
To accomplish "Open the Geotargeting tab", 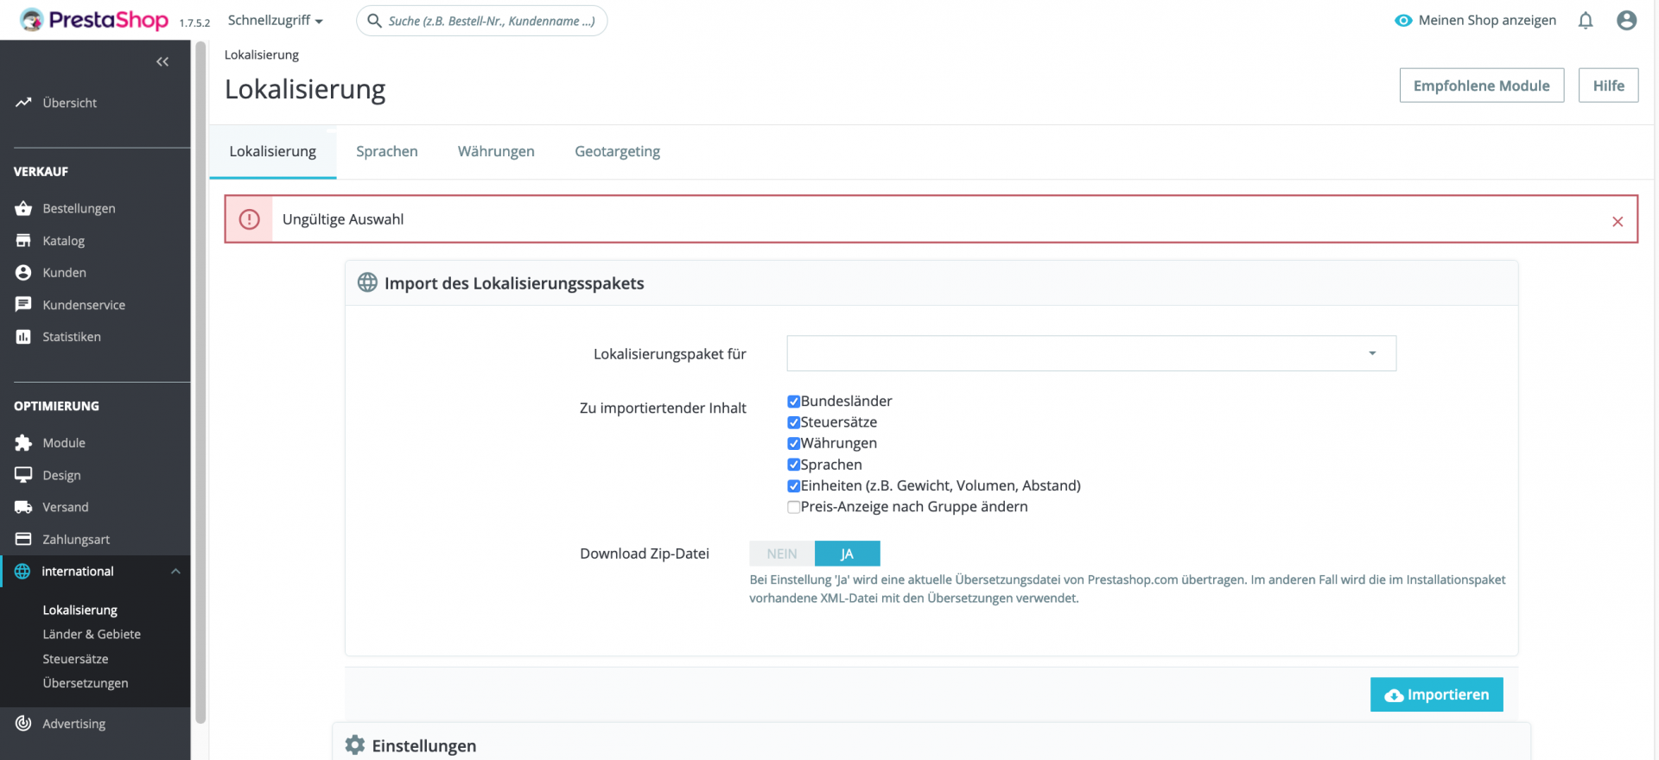I will 617,152.
